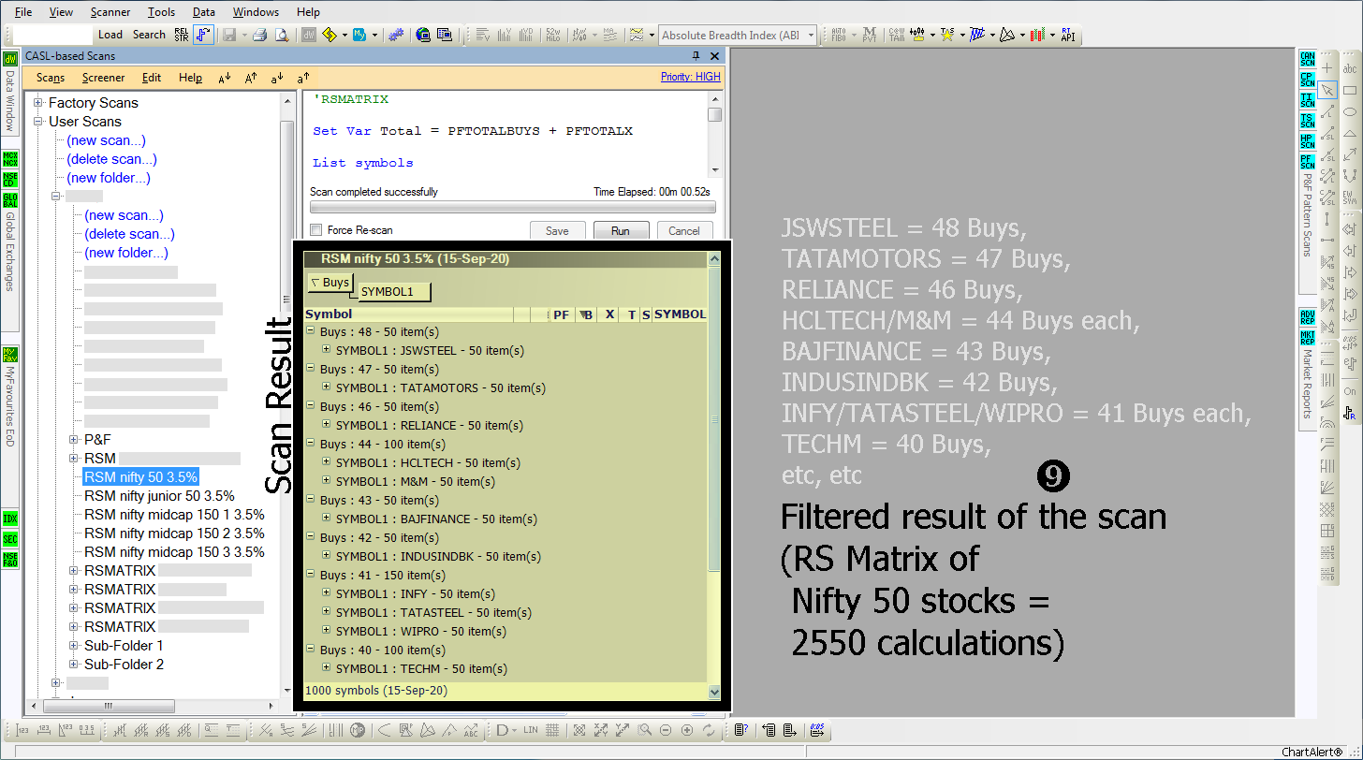1363x760 pixels.
Task: Click the PF SCN sidebar icon
Action: (x=1308, y=162)
